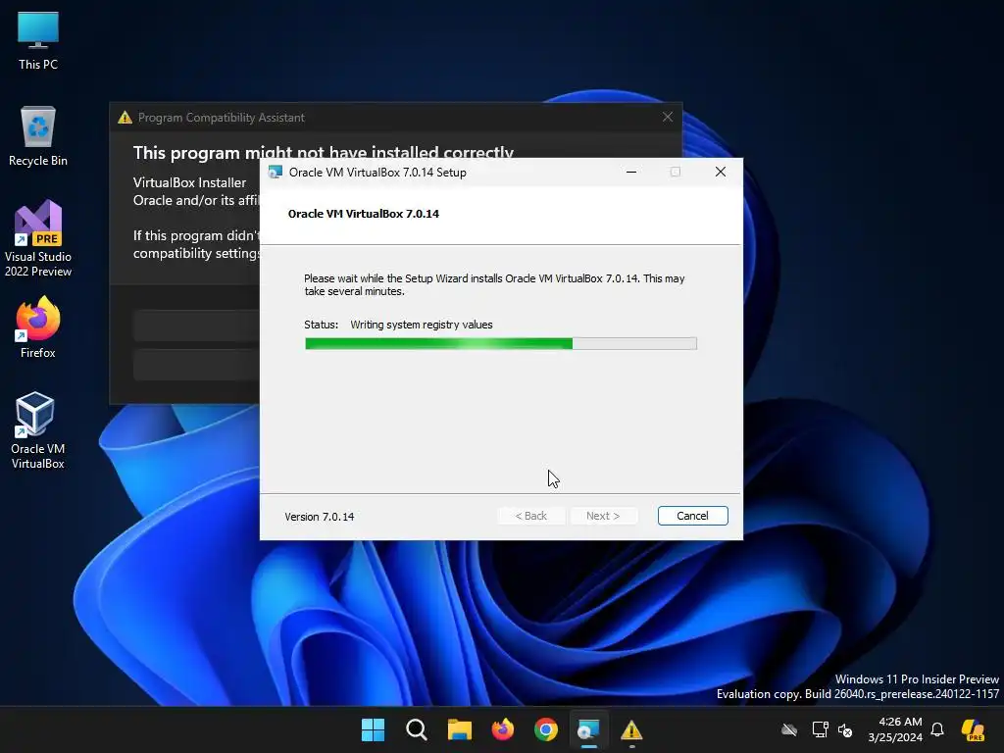Click the "VirtualBox Installer" text in Compatibility Assistant
Screen dimensions: 1004x753
click(189, 182)
